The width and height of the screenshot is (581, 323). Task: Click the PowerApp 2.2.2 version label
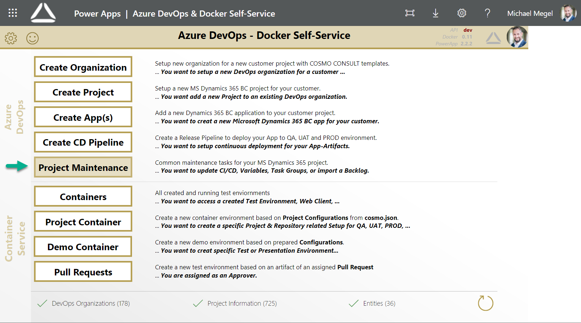click(454, 44)
